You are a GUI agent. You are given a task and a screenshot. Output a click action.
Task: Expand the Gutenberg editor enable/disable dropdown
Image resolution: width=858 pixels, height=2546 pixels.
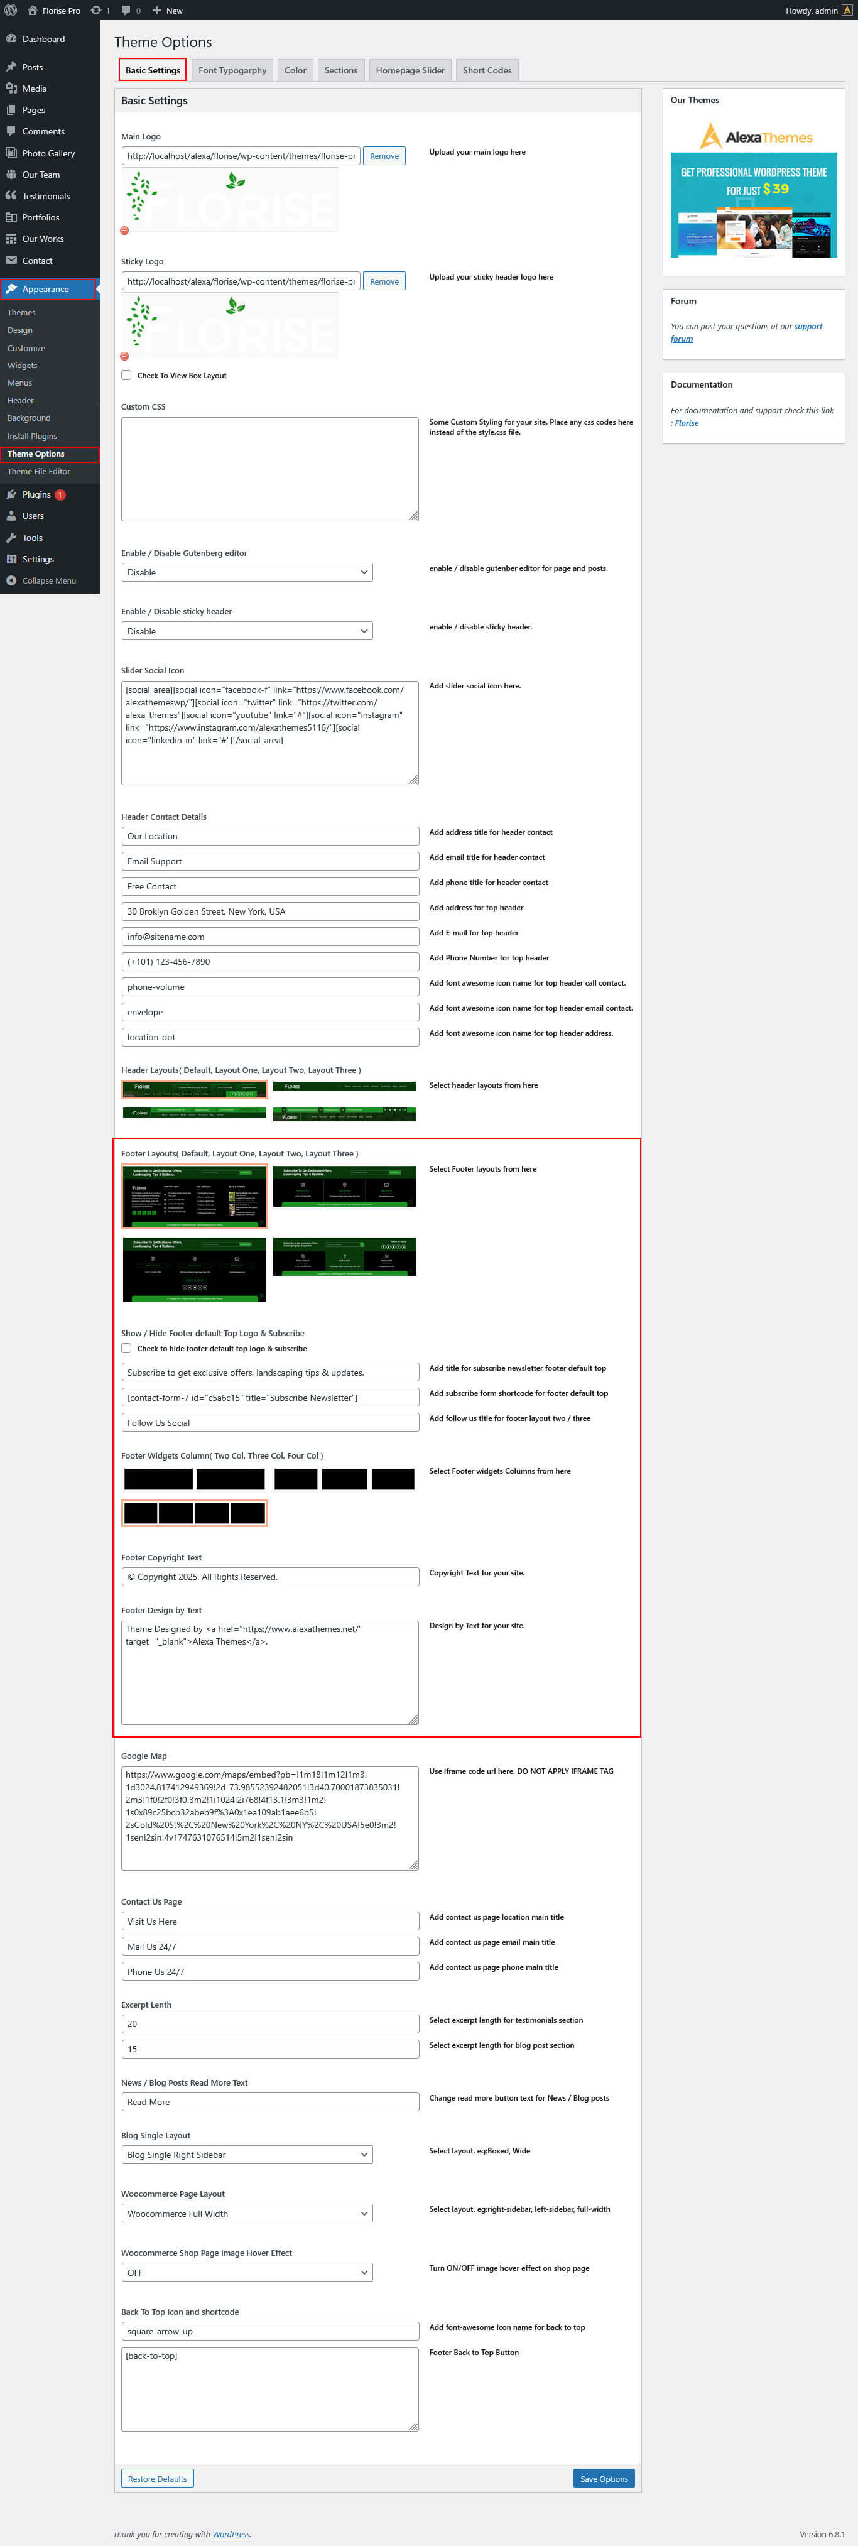[246, 572]
